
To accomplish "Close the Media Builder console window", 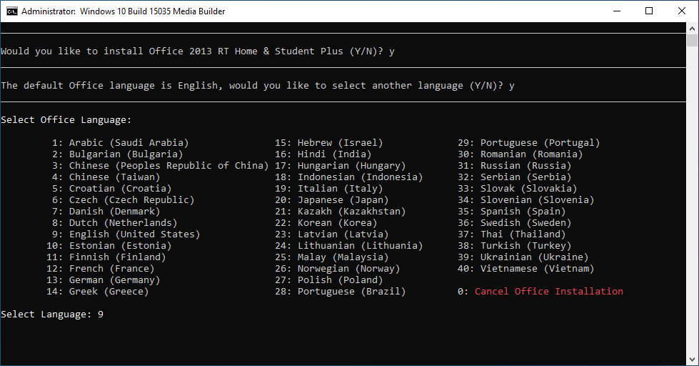I will [x=682, y=11].
